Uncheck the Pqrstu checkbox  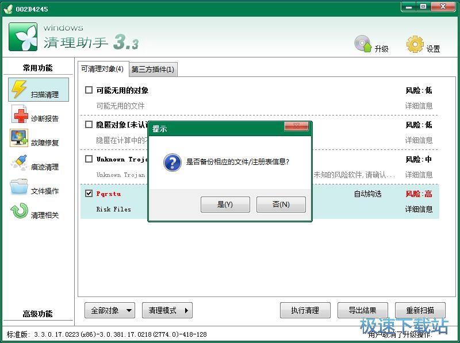pyautogui.click(x=89, y=194)
